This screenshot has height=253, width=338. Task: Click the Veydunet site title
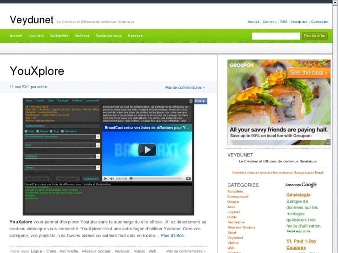32,20
